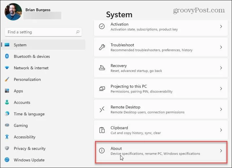The width and height of the screenshot is (232, 168).
Task: Expand the Clipboard row chevron
Action: [221, 130]
